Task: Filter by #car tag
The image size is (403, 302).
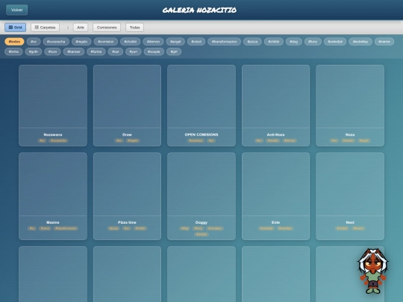Action: (x=116, y=51)
